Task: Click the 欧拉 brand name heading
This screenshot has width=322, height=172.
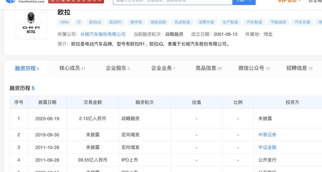Action: click(x=64, y=12)
